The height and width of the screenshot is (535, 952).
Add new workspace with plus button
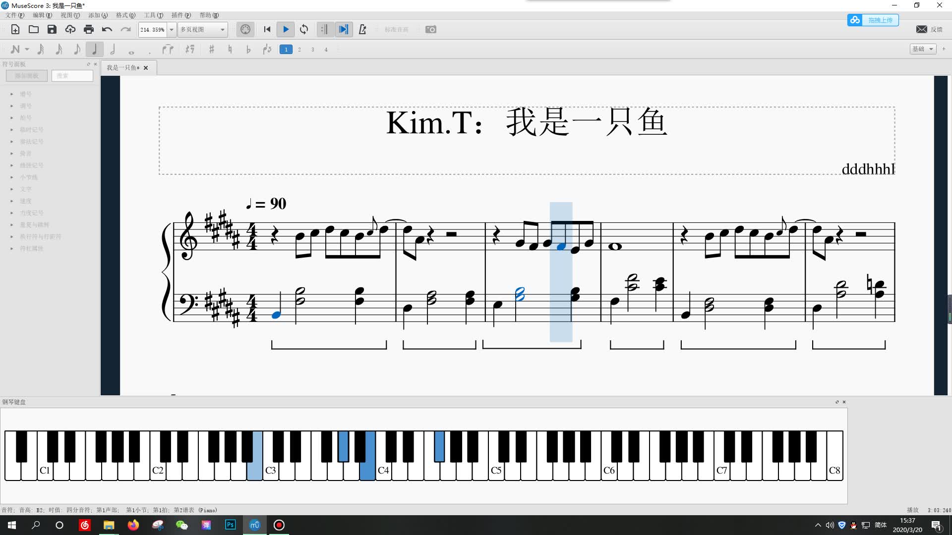[x=944, y=49]
